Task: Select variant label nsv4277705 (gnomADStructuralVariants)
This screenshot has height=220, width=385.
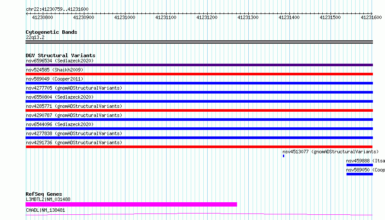Action: [74, 88]
